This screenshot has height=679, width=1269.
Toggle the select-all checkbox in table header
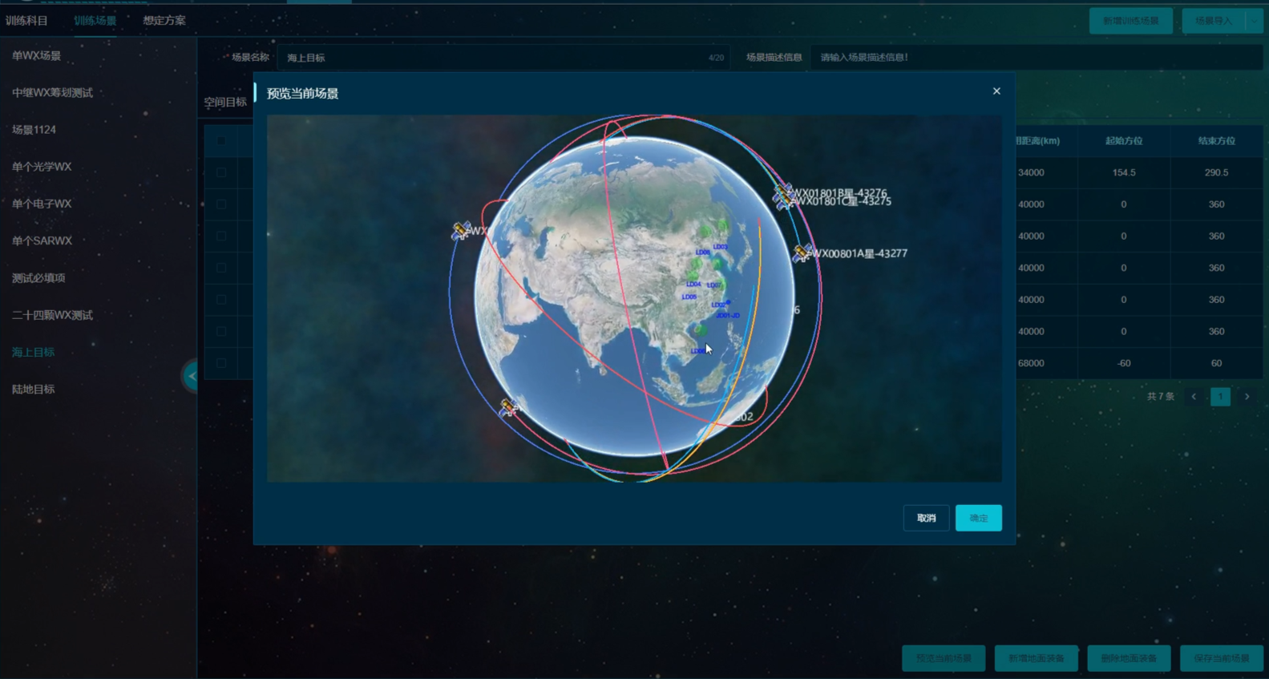pos(221,141)
